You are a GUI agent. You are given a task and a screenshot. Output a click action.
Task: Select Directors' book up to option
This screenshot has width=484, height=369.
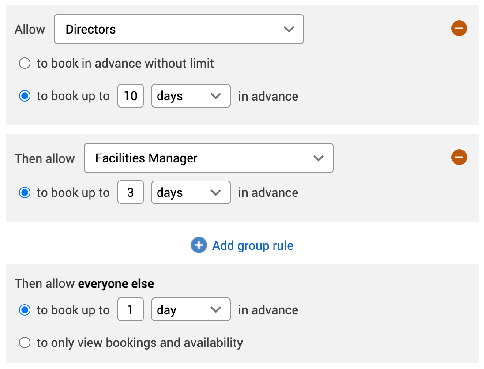click(25, 96)
